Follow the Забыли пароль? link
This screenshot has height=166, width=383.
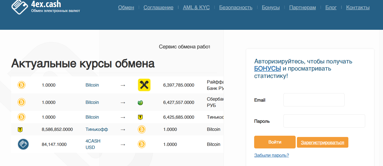pos(271,155)
